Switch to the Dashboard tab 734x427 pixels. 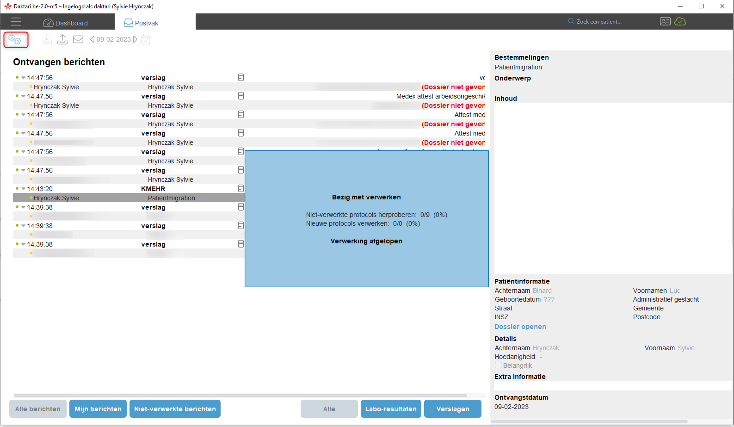point(65,23)
